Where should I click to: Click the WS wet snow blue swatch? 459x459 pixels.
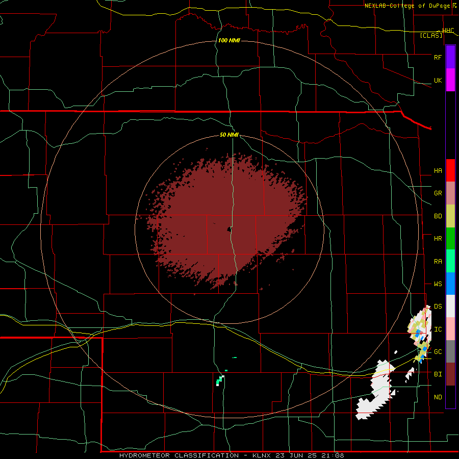[x=450, y=284]
